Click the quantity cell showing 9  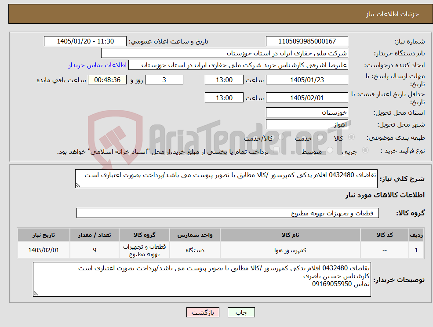(x=95, y=250)
